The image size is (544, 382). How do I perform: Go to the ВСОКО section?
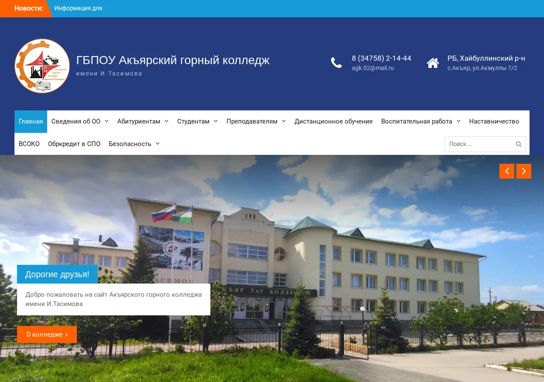[29, 143]
